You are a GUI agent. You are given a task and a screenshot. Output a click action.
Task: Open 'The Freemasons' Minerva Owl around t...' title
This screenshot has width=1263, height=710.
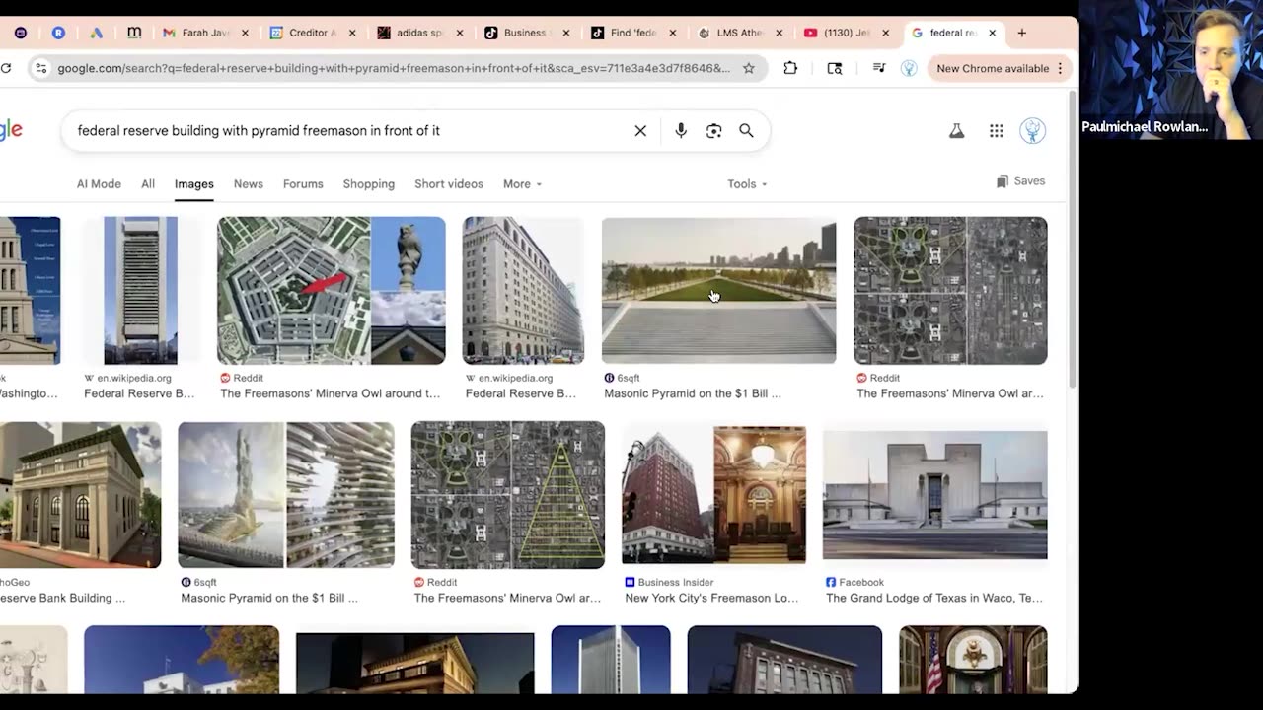click(331, 393)
